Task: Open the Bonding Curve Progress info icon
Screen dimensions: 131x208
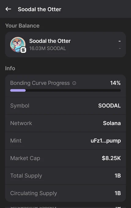Action: pyautogui.click(x=74, y=83)
